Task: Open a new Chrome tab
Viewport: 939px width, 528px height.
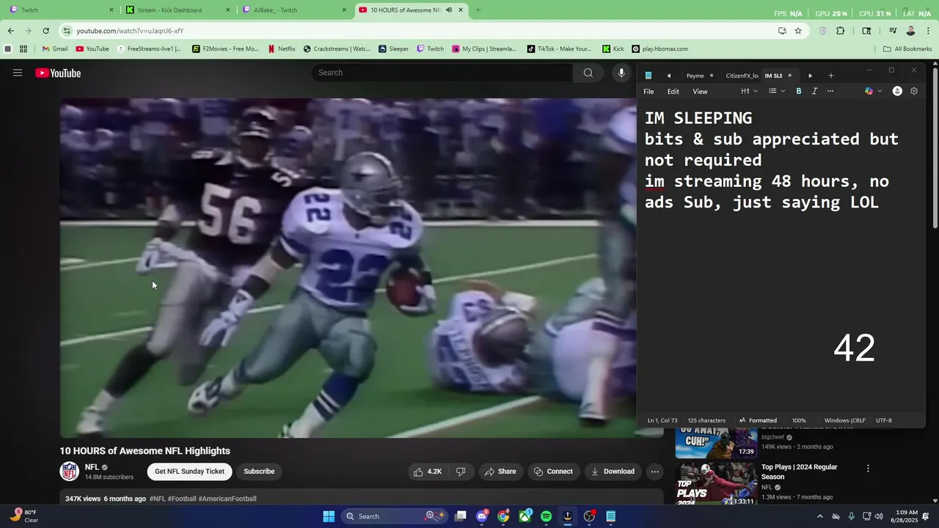Action: pos(478,10)
